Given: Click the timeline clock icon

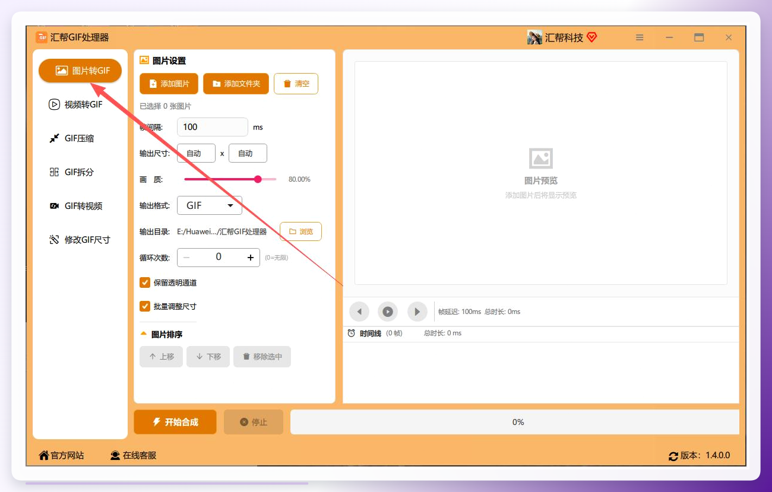Looking at the screenshot, I should pyautogui.click(x=352, y=334).
